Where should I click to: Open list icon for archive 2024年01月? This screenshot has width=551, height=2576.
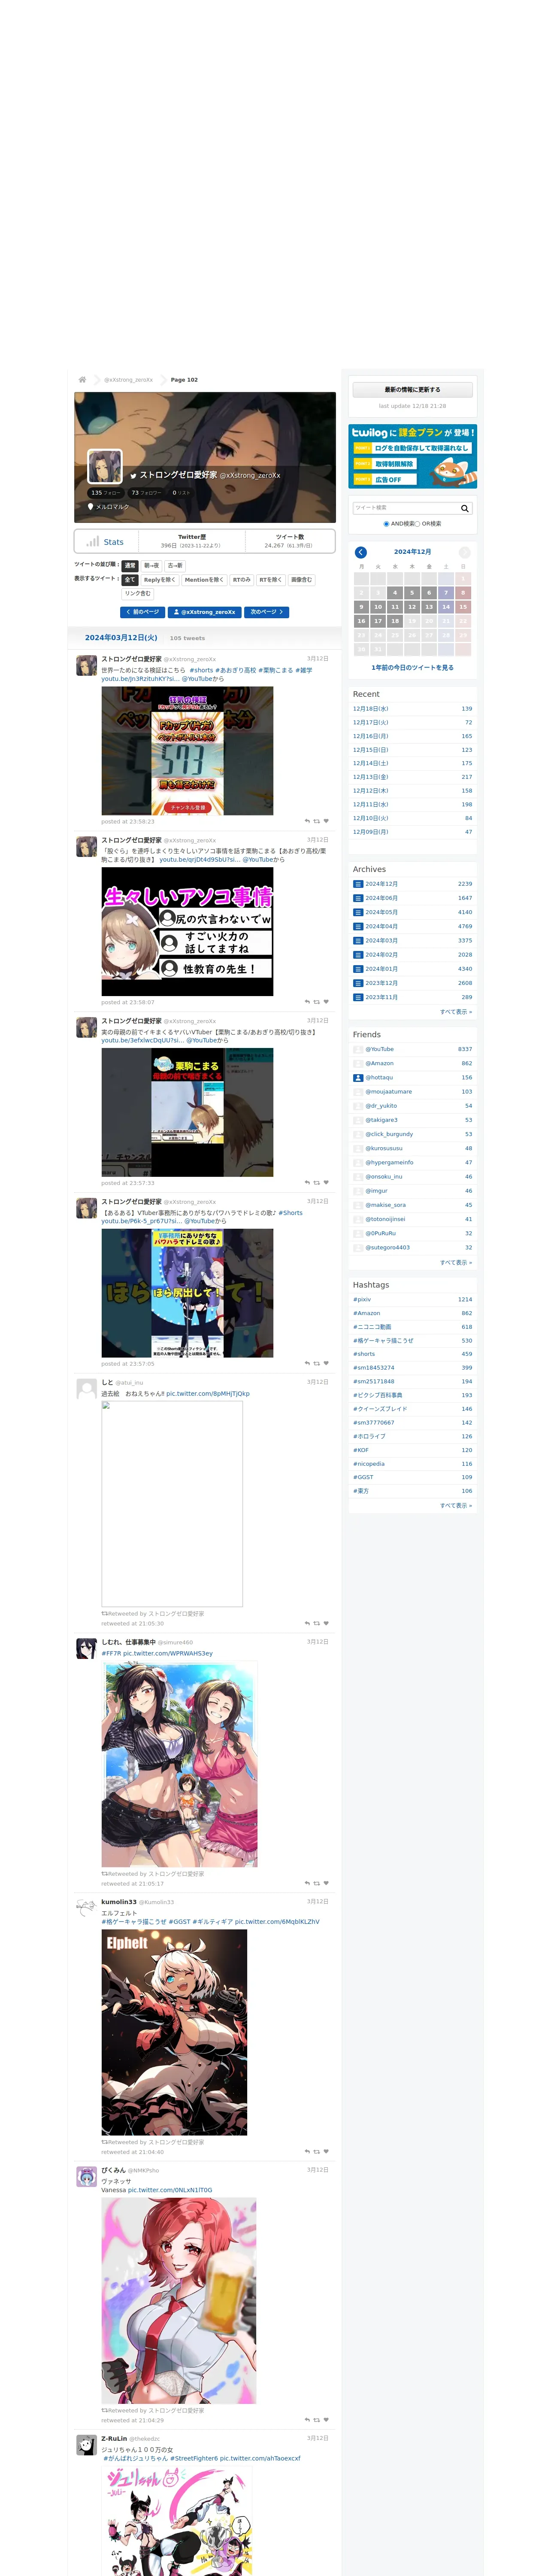pos(358,969)
